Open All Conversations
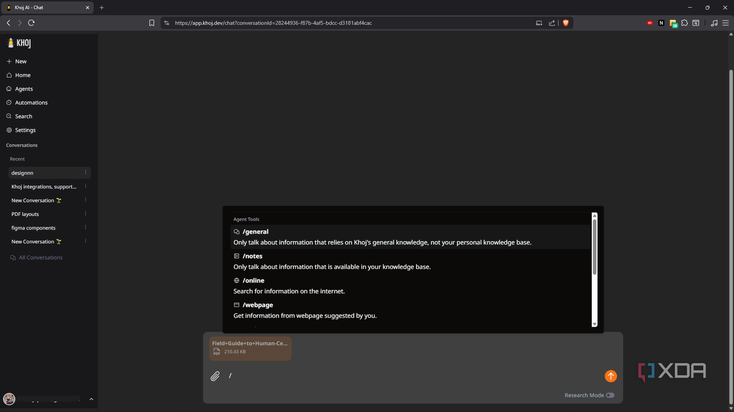 pos(40,257)
